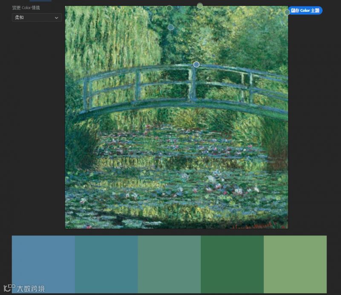Screen dimensions: 341x295
Task: Click the Monet bridge painting image
Action: coord(176,117)
